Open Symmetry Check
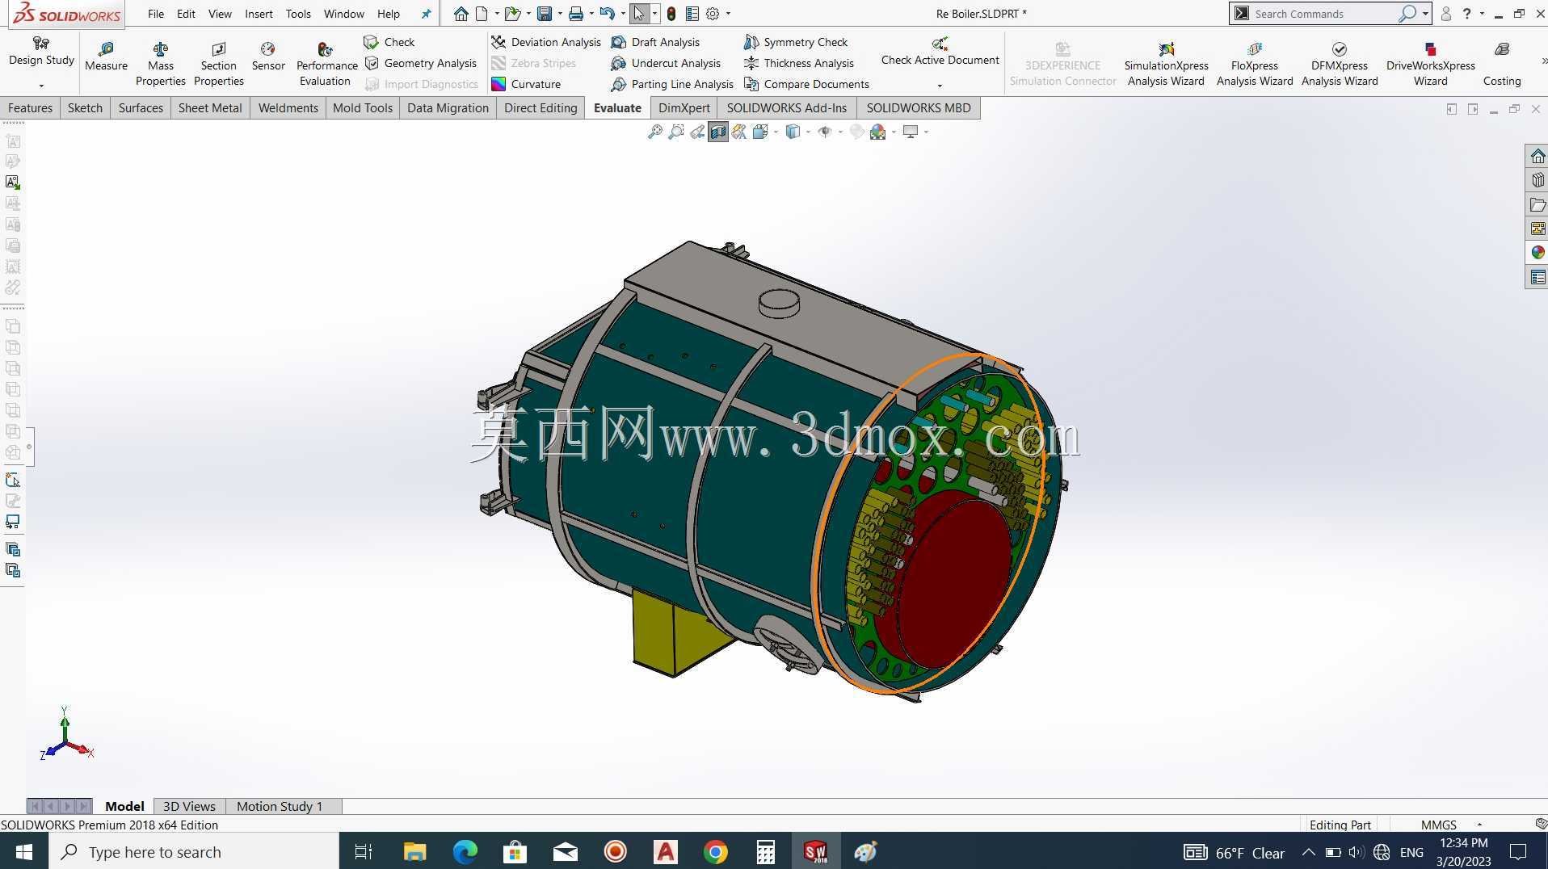The width and height of the screenshot is (1548, 869). point(795,42)
